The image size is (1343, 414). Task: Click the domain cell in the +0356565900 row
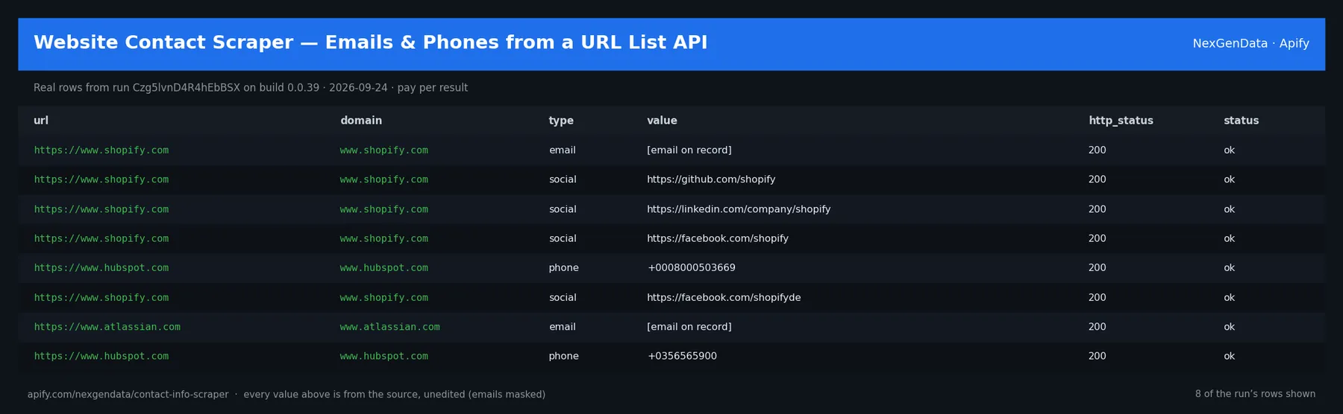(384, 356)
